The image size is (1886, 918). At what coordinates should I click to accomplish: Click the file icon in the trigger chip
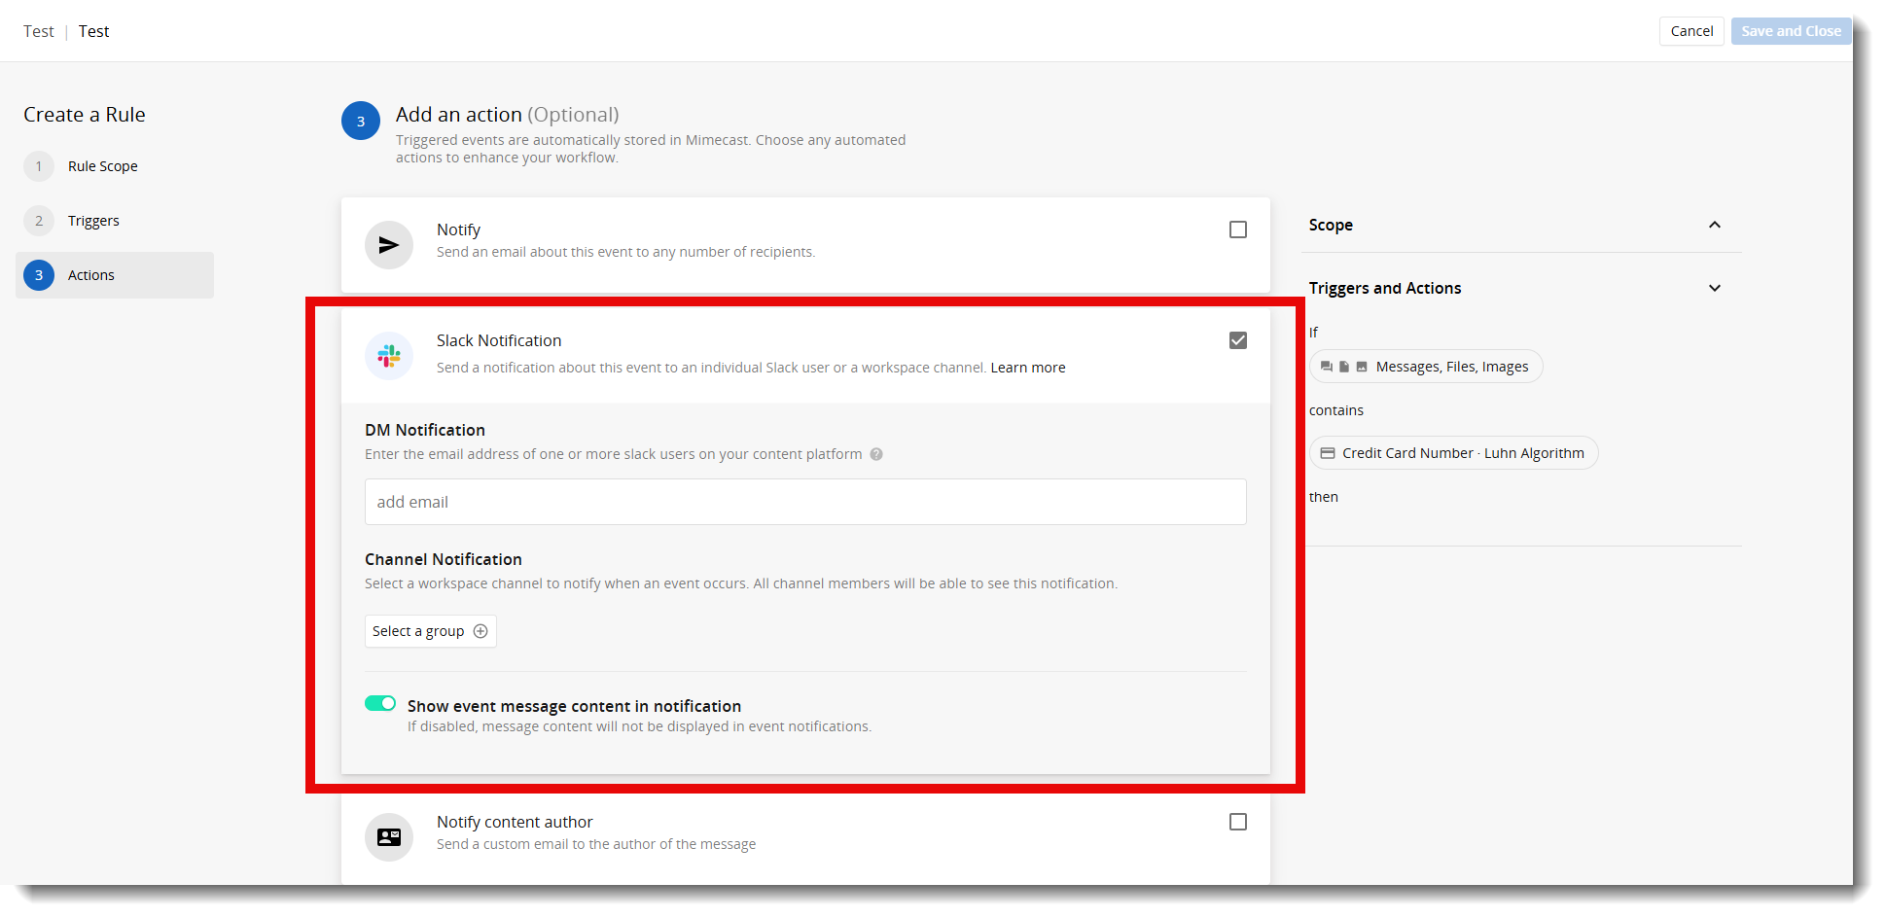[x=1344, y=367]
